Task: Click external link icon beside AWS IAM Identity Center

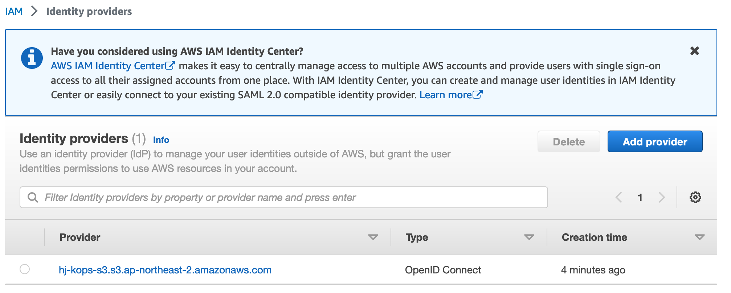Action: [170, 66]
